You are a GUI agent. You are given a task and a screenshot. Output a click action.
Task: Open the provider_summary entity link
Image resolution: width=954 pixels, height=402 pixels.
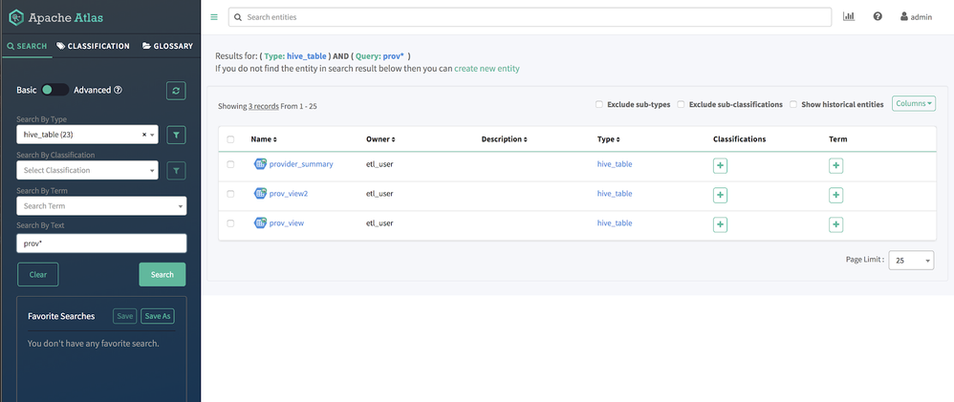coord(301,164)
